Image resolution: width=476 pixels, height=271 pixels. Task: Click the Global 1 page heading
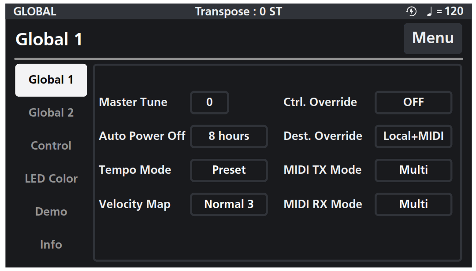coord(49,40)
